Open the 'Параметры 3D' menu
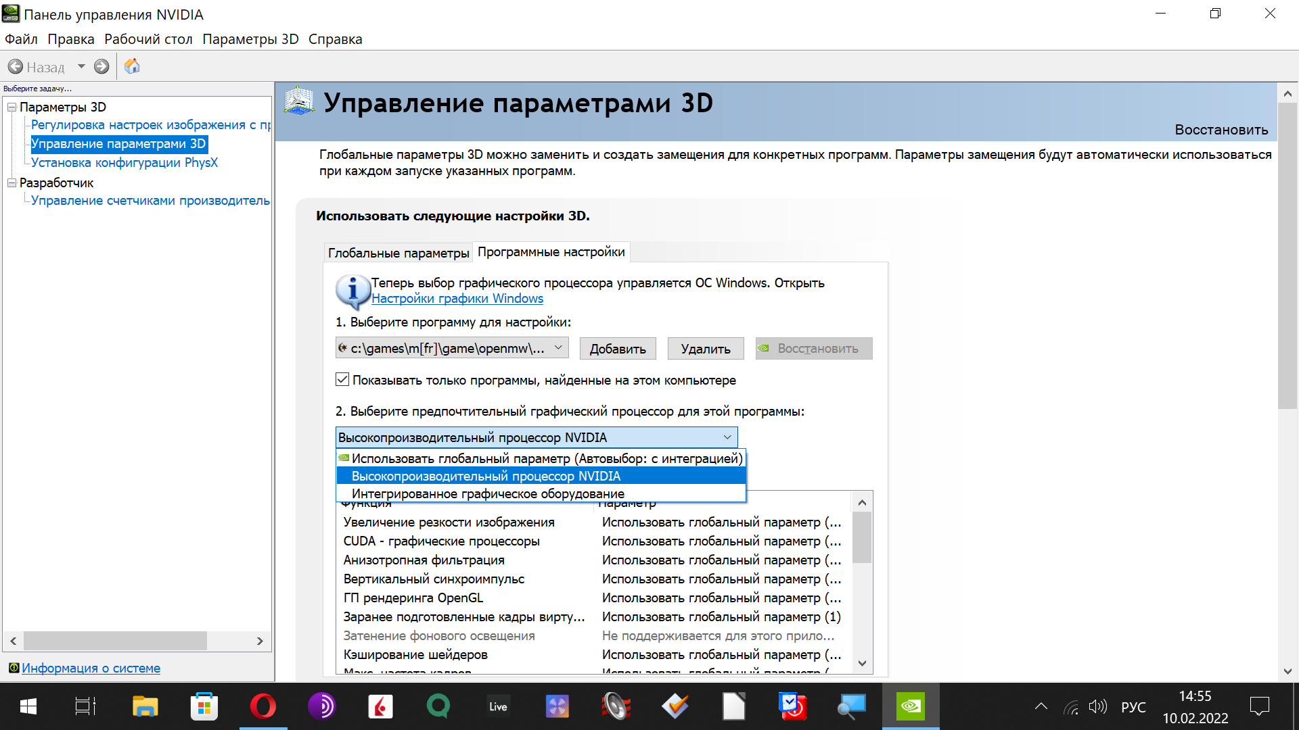This screenshot has height=730, width=1299. coord(250,39)
